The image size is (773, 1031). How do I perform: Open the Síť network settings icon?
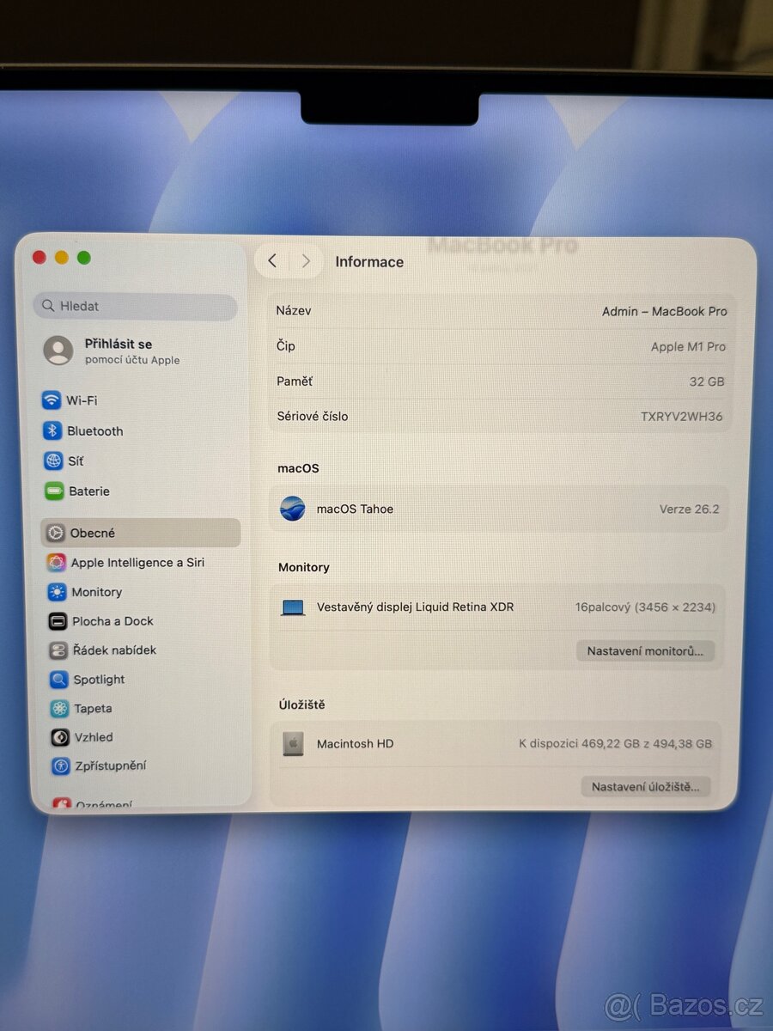(x=77, y=461)
